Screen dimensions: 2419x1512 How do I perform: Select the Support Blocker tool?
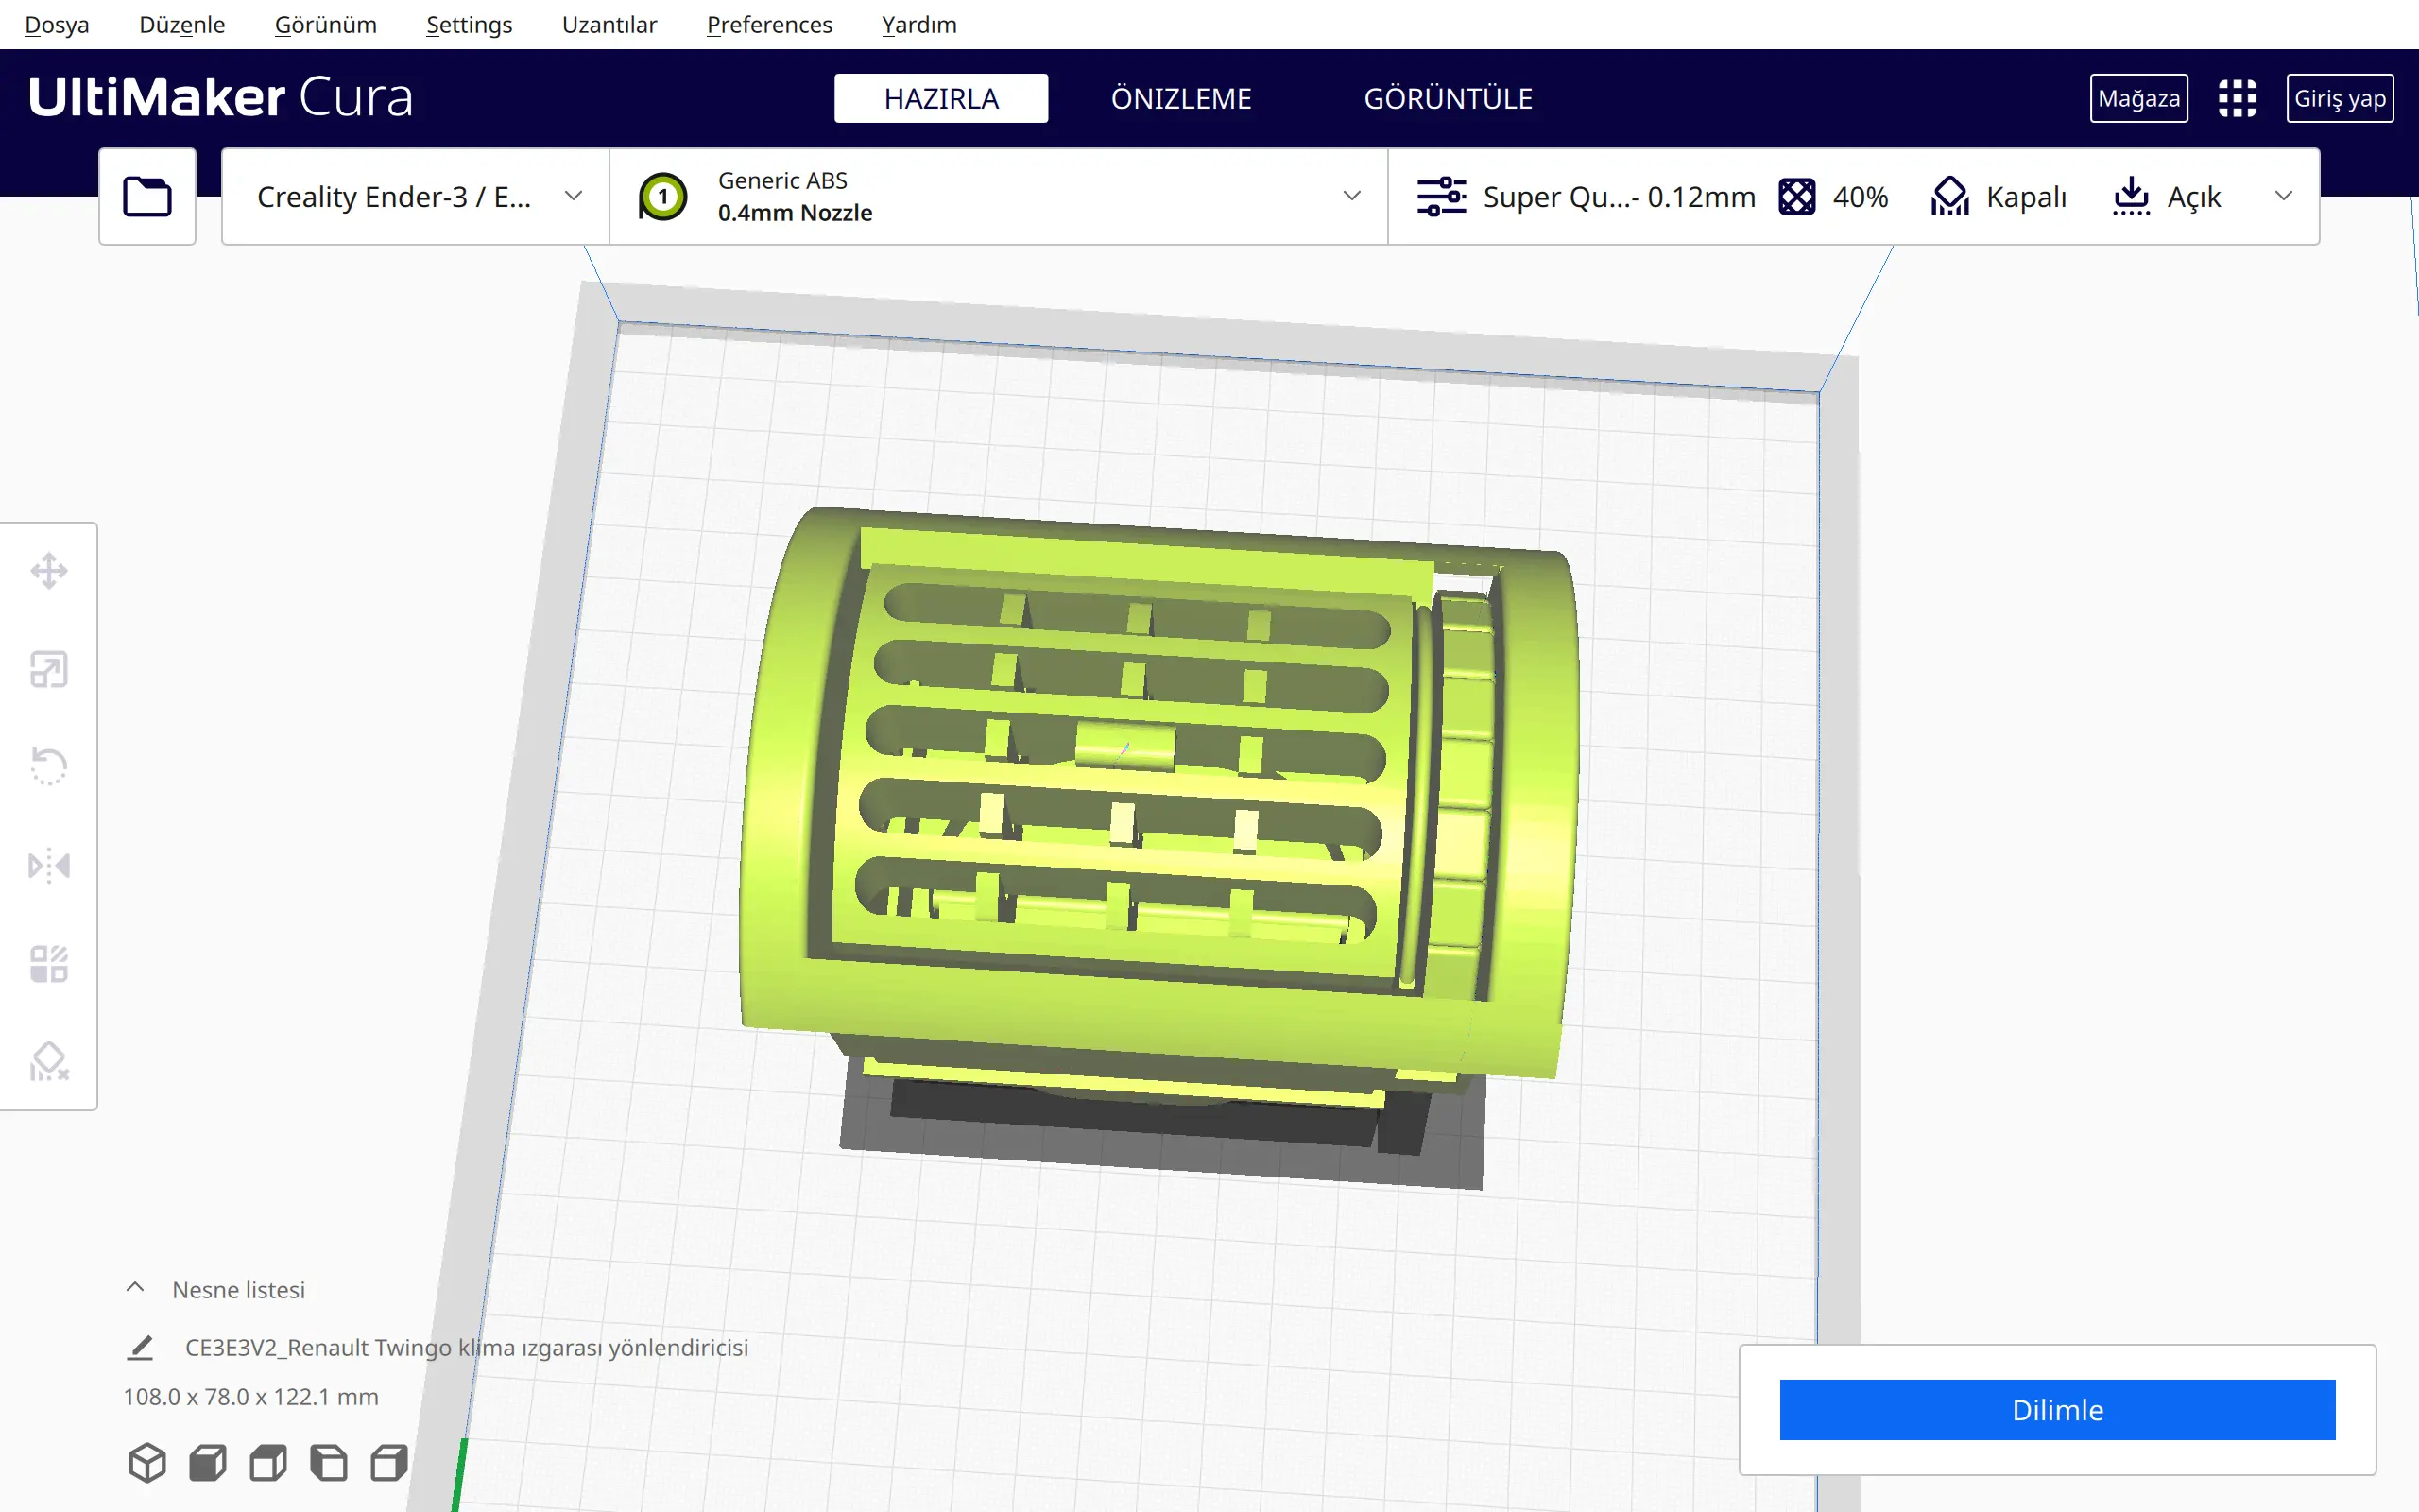[x=49, y=1062]
